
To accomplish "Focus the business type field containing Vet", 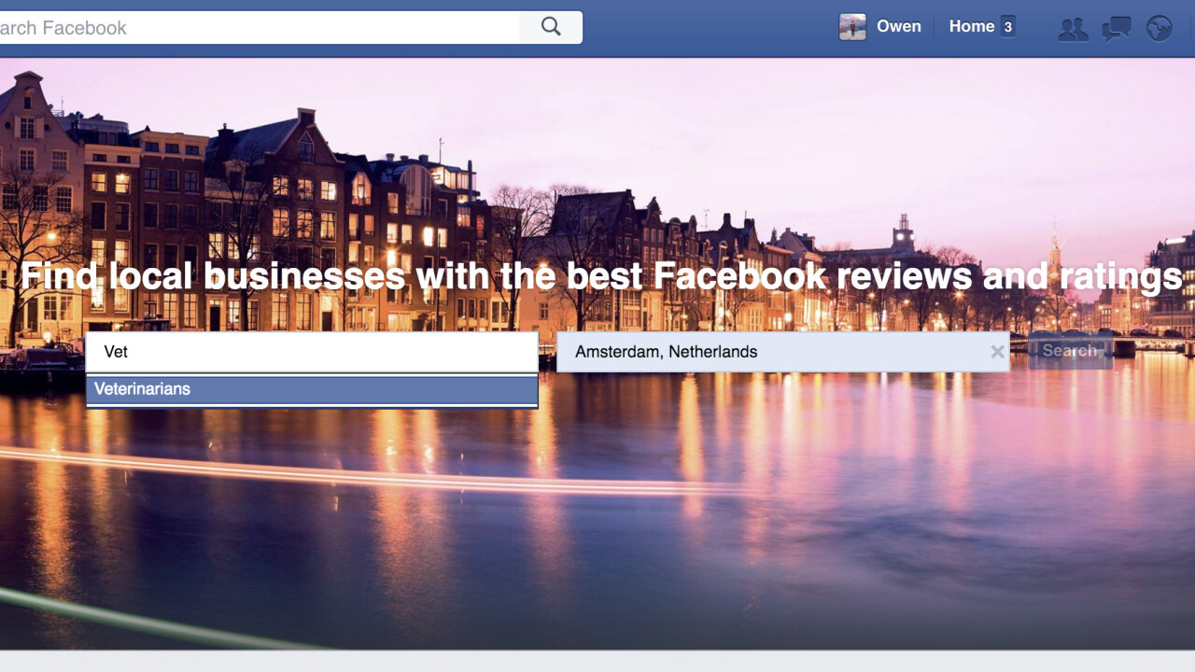I will (x=312, y=352).
